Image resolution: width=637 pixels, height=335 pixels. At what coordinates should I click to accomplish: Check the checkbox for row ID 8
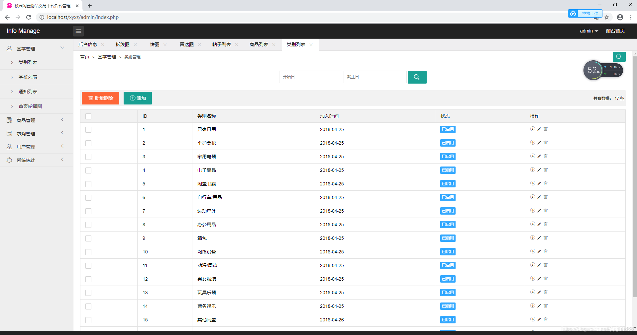[88, 225]
